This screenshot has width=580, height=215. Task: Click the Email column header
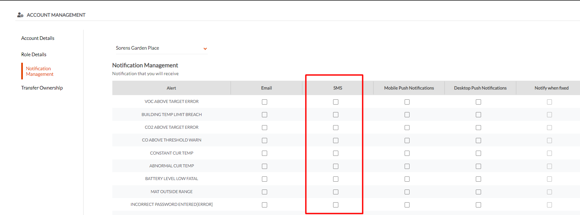click(266, 88)
